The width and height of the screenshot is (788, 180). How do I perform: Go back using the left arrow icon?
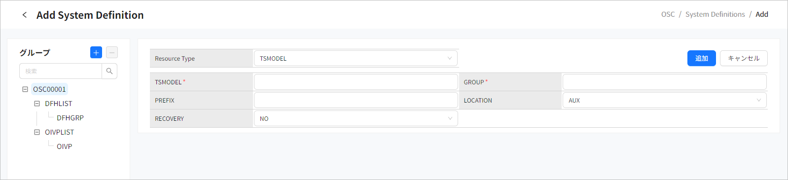coord(25,15)
